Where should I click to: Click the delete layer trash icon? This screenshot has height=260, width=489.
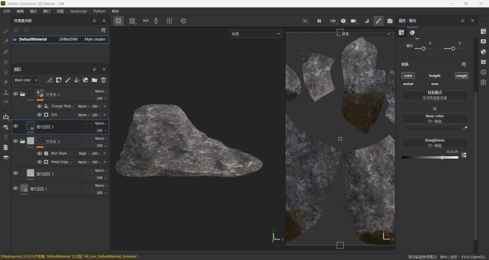(103, 80)
